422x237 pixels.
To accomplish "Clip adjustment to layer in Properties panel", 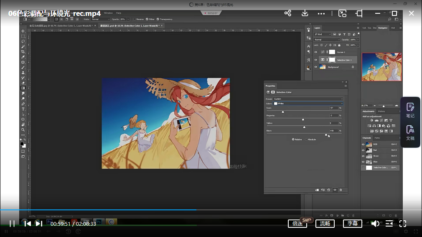I will [317, 190].
